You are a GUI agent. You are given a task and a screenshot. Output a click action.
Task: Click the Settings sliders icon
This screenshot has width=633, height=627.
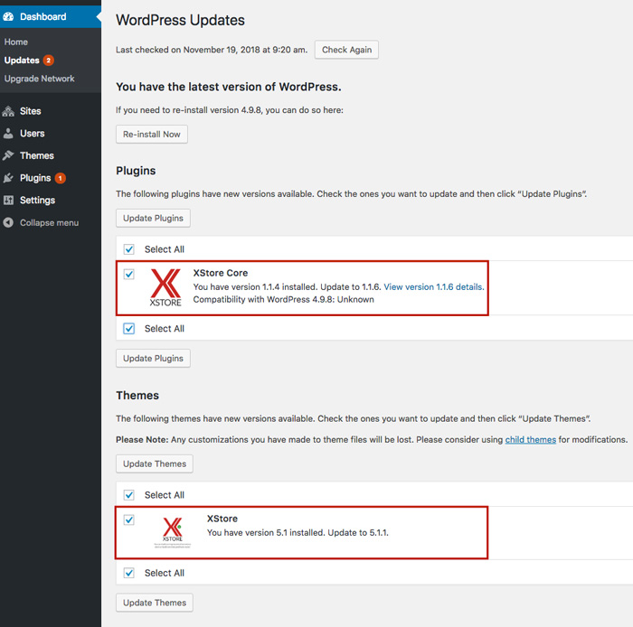pos(9,201)
